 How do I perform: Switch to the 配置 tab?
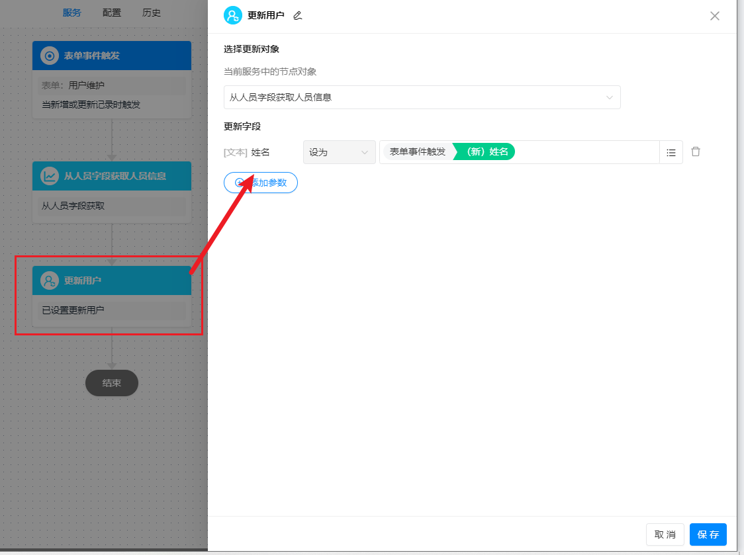pos(111,12)
